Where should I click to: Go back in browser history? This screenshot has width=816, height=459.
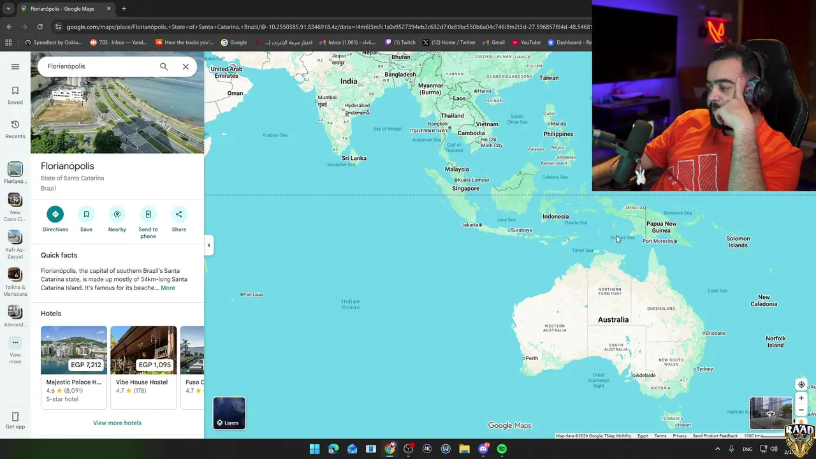tap(9, 27)
